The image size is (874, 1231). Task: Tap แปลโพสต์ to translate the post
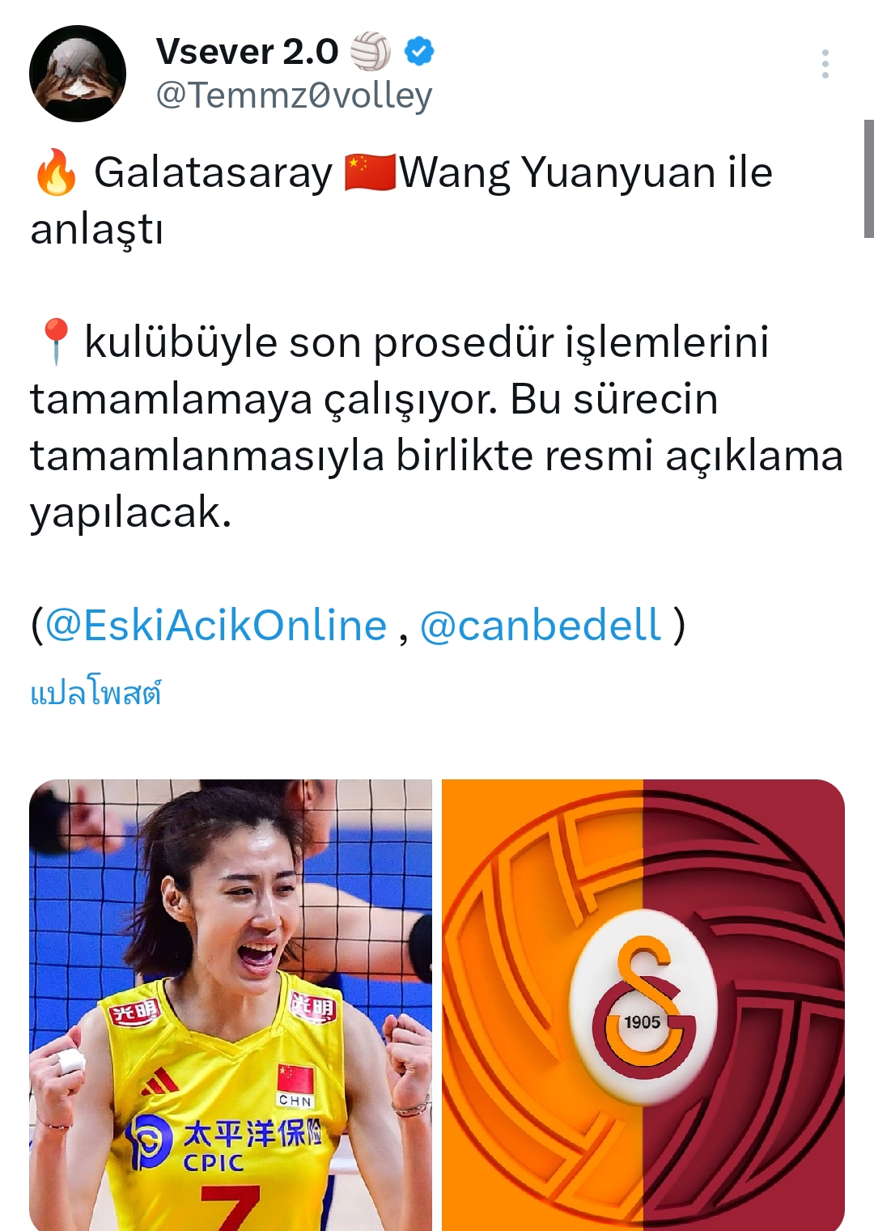tap(95, 694)
